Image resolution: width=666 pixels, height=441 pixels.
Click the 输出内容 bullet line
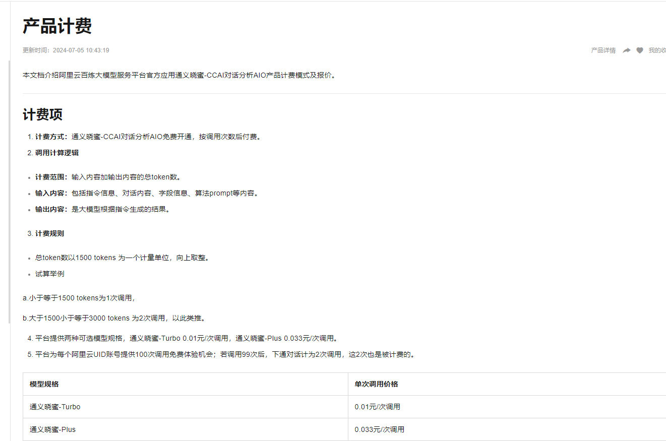coord(102,209)
